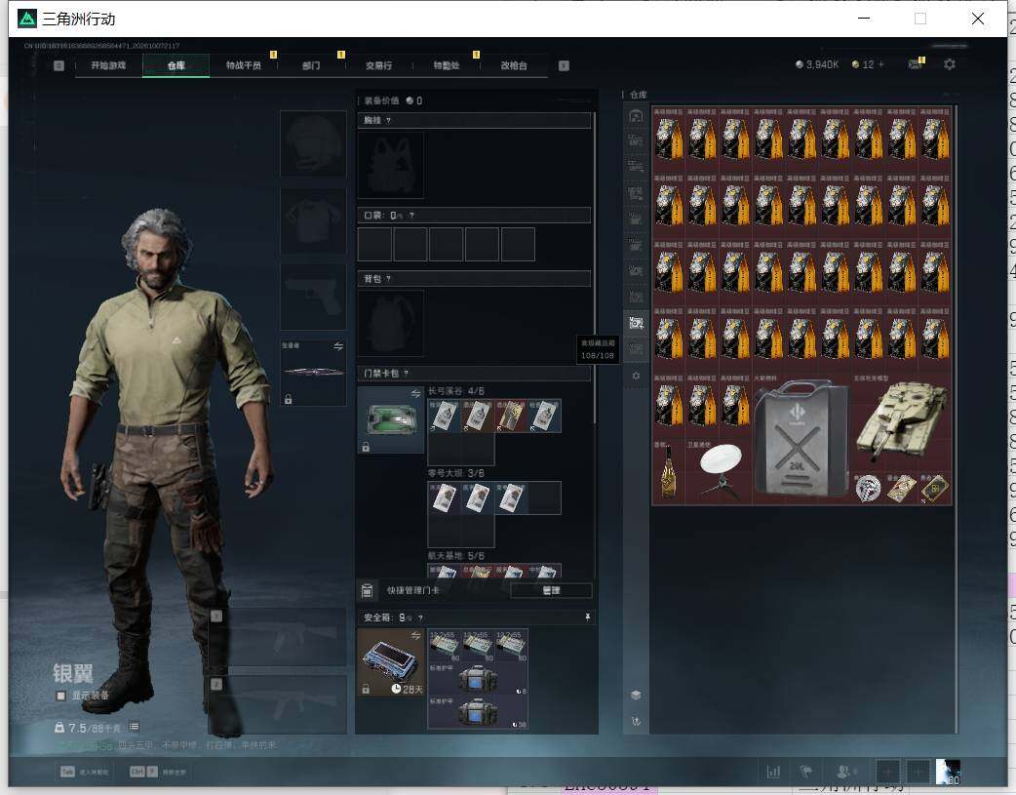Toggle the 显示装备 checkbox
Image resolution: width=1016 pixels, height=795 pixels.
pos(60,696)
